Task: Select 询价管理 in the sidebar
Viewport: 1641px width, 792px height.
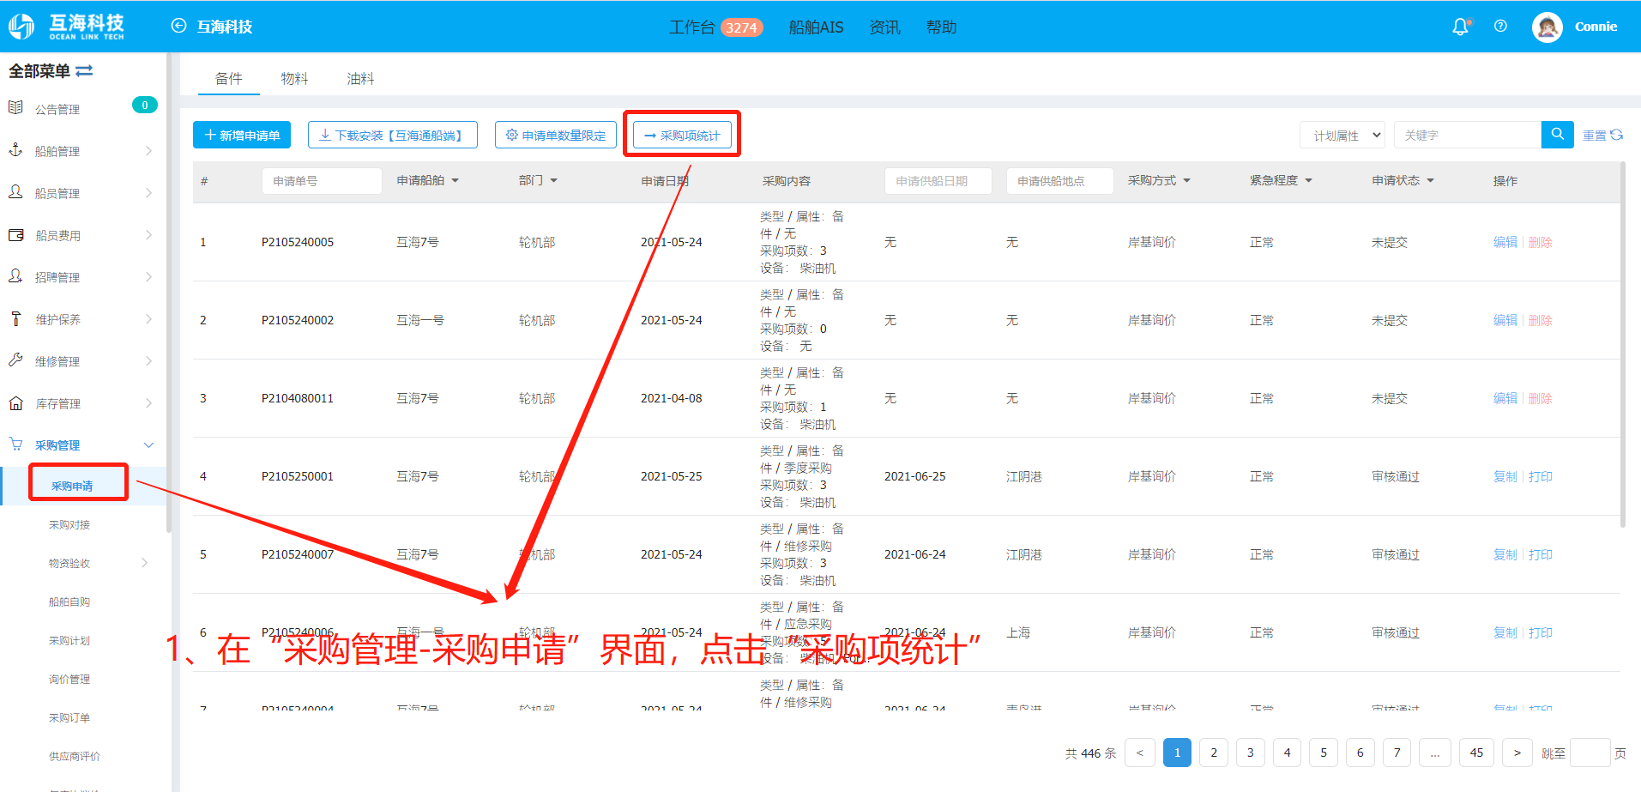Action: pyautogui.click(x=69, y=679)
